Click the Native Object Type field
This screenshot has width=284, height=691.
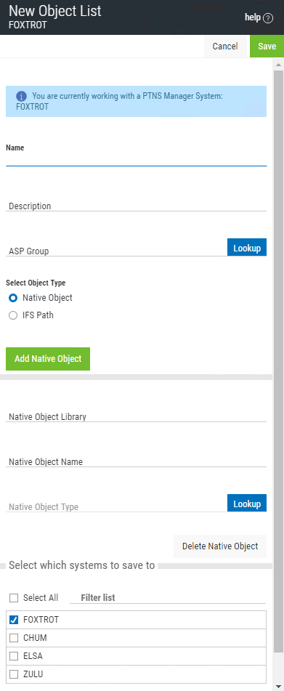pos(116,506)
